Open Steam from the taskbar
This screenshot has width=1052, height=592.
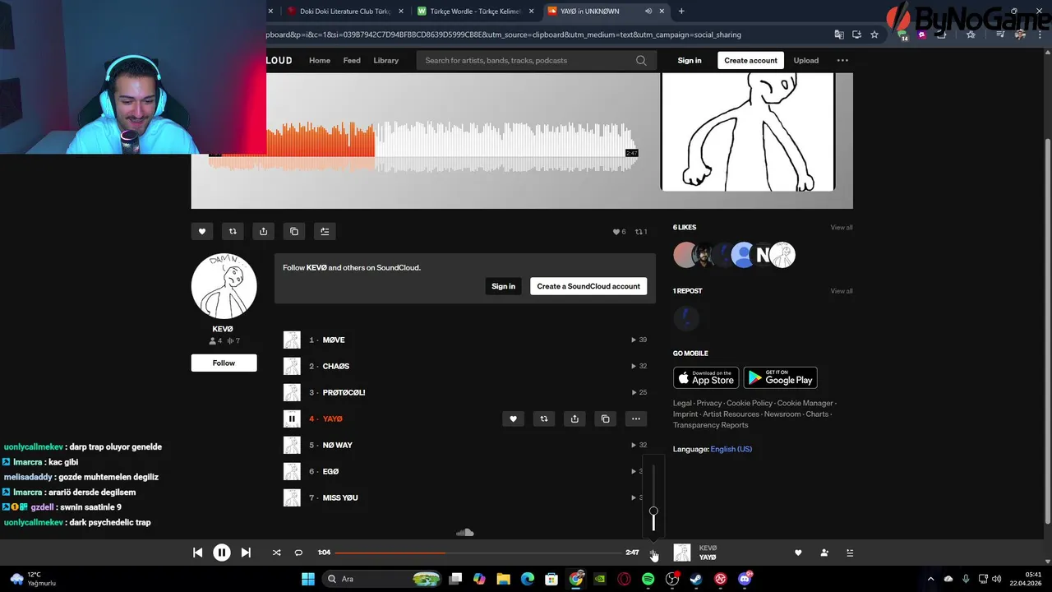[696, 579]
